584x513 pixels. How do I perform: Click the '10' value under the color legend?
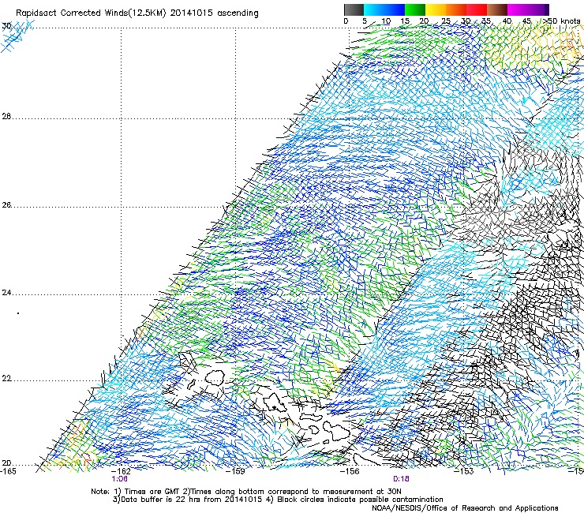pyautogui.click(x=386, y=21)
